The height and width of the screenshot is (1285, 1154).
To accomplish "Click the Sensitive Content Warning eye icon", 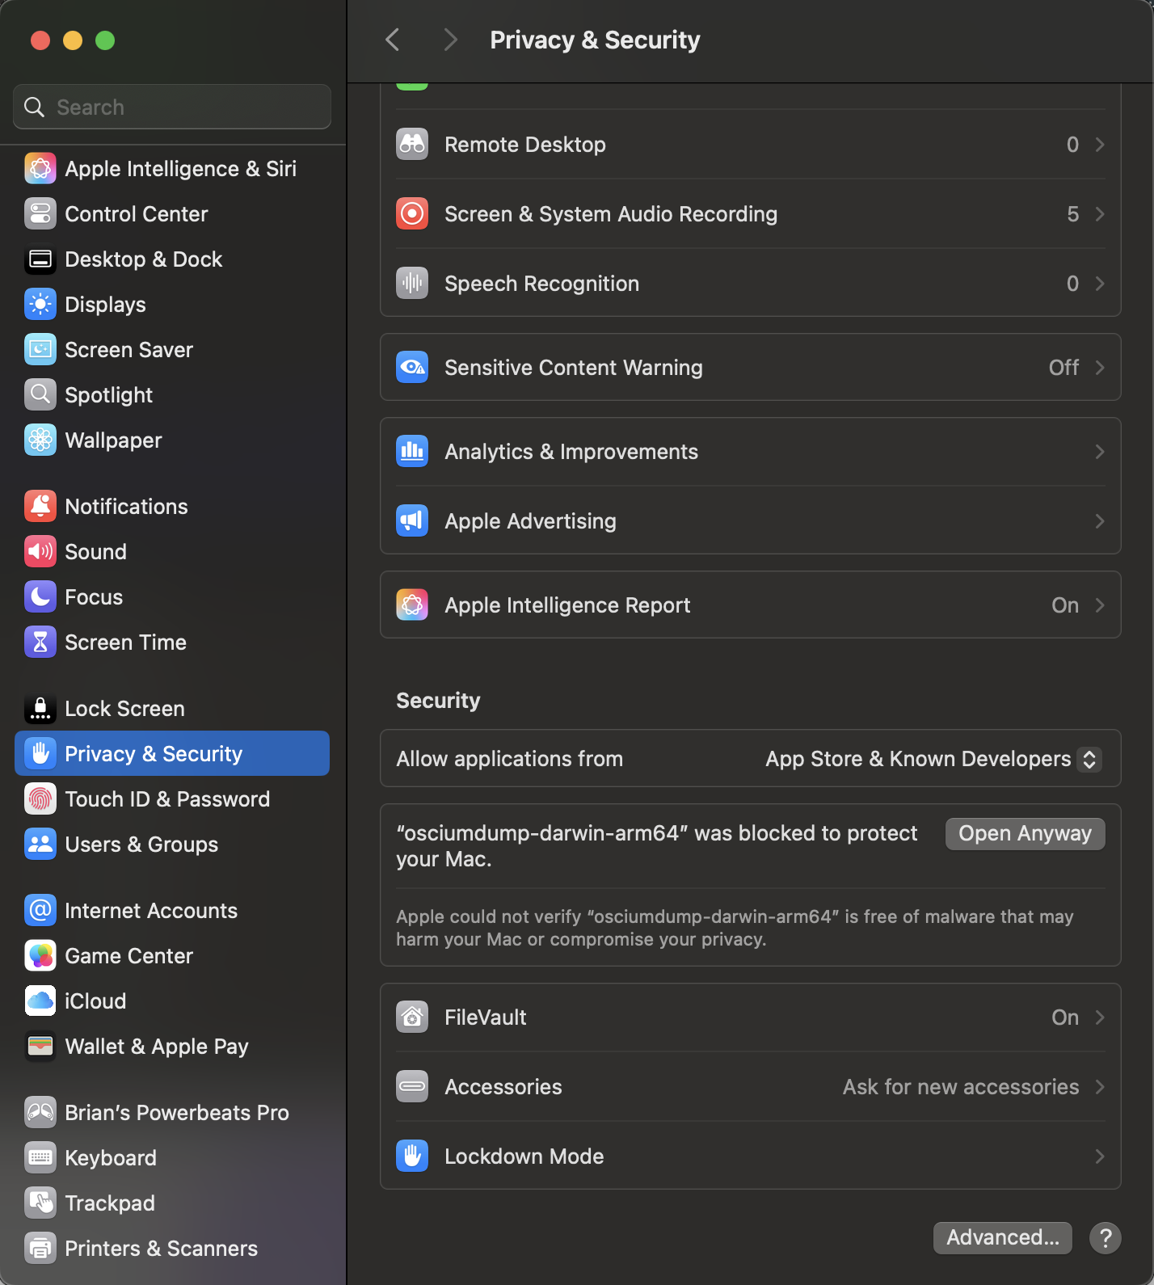I will tap(412, 368).
